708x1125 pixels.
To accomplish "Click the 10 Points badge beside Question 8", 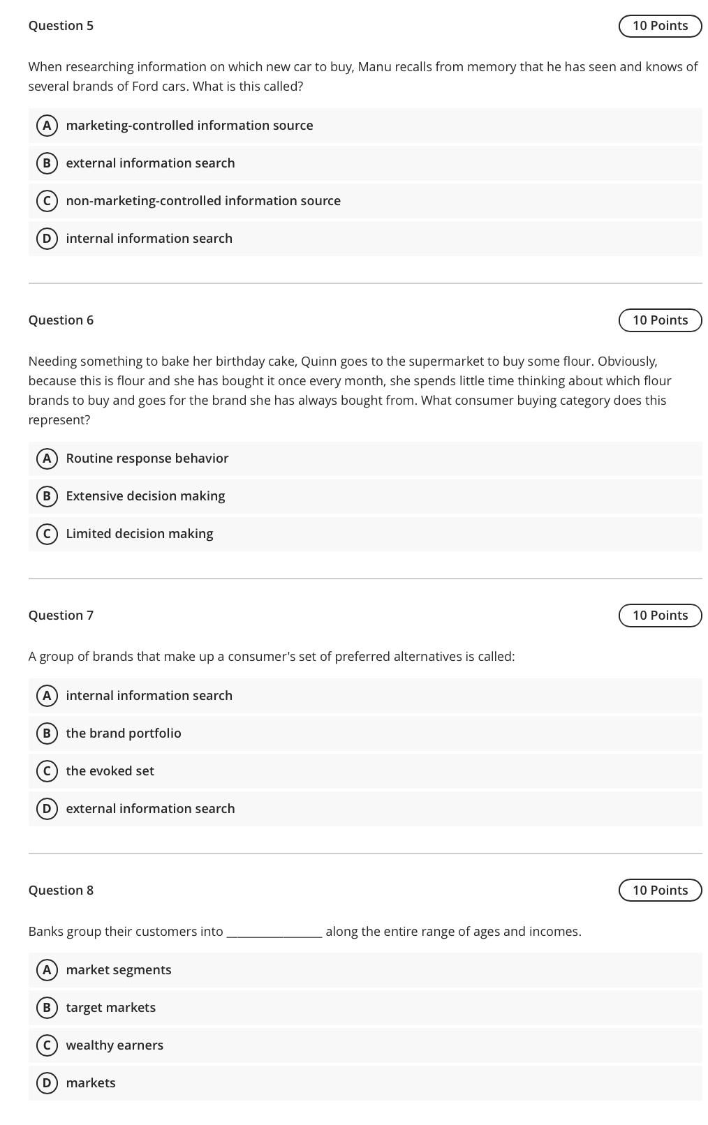I will point(661,891).
